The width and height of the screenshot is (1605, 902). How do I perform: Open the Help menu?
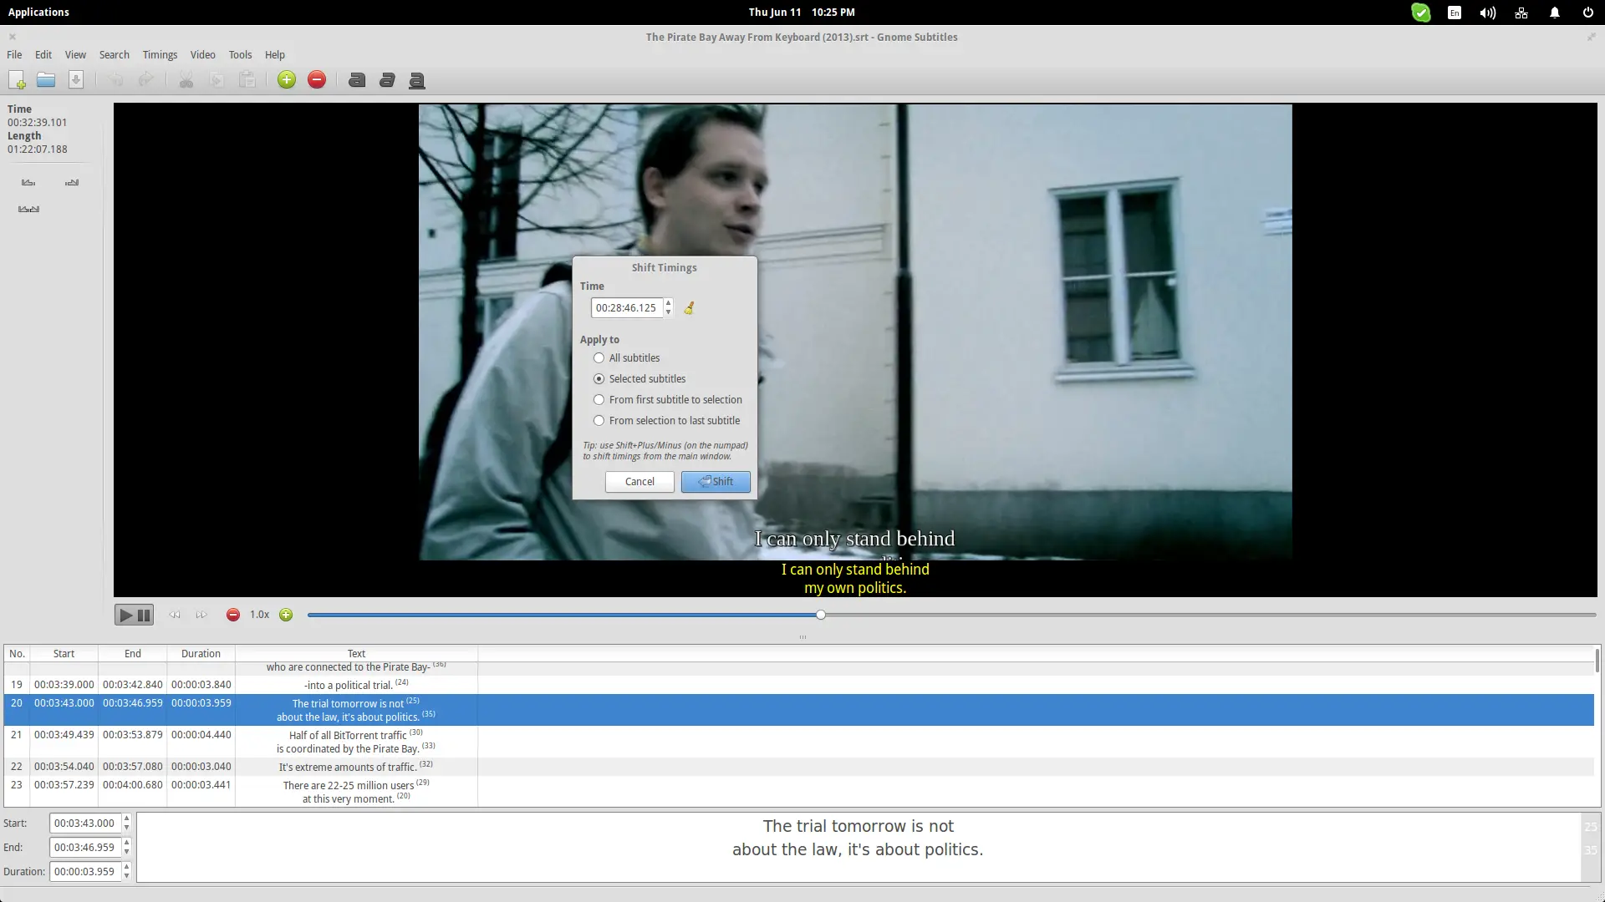click(275, 54)
